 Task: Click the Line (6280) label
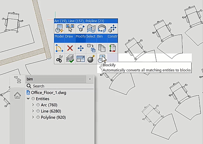(51, 111)
